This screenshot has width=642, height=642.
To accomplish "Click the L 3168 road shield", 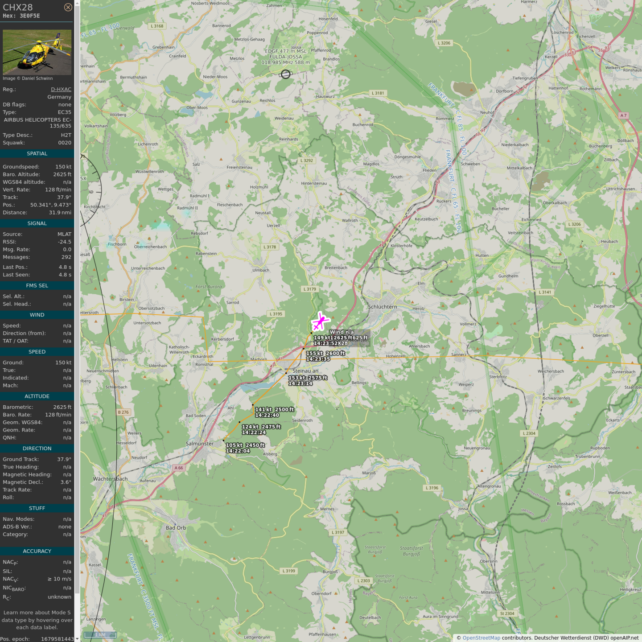I will click(x=157, y=26).
